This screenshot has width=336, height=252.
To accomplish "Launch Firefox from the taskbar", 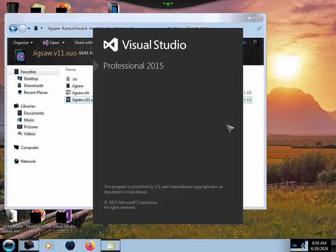I will [90, 245].
